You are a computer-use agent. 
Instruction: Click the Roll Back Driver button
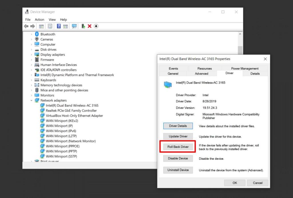click(178, 147)
